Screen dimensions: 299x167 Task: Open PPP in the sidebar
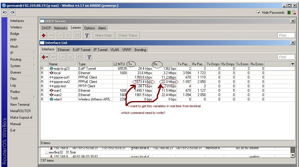[x=13, y=40]
